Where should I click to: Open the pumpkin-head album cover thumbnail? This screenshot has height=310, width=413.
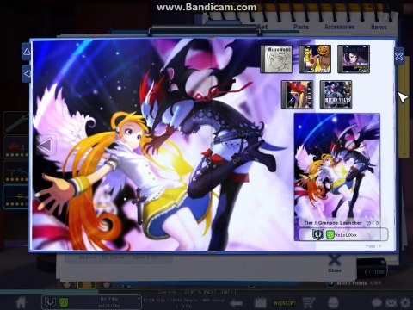click(x=315, y=59)
